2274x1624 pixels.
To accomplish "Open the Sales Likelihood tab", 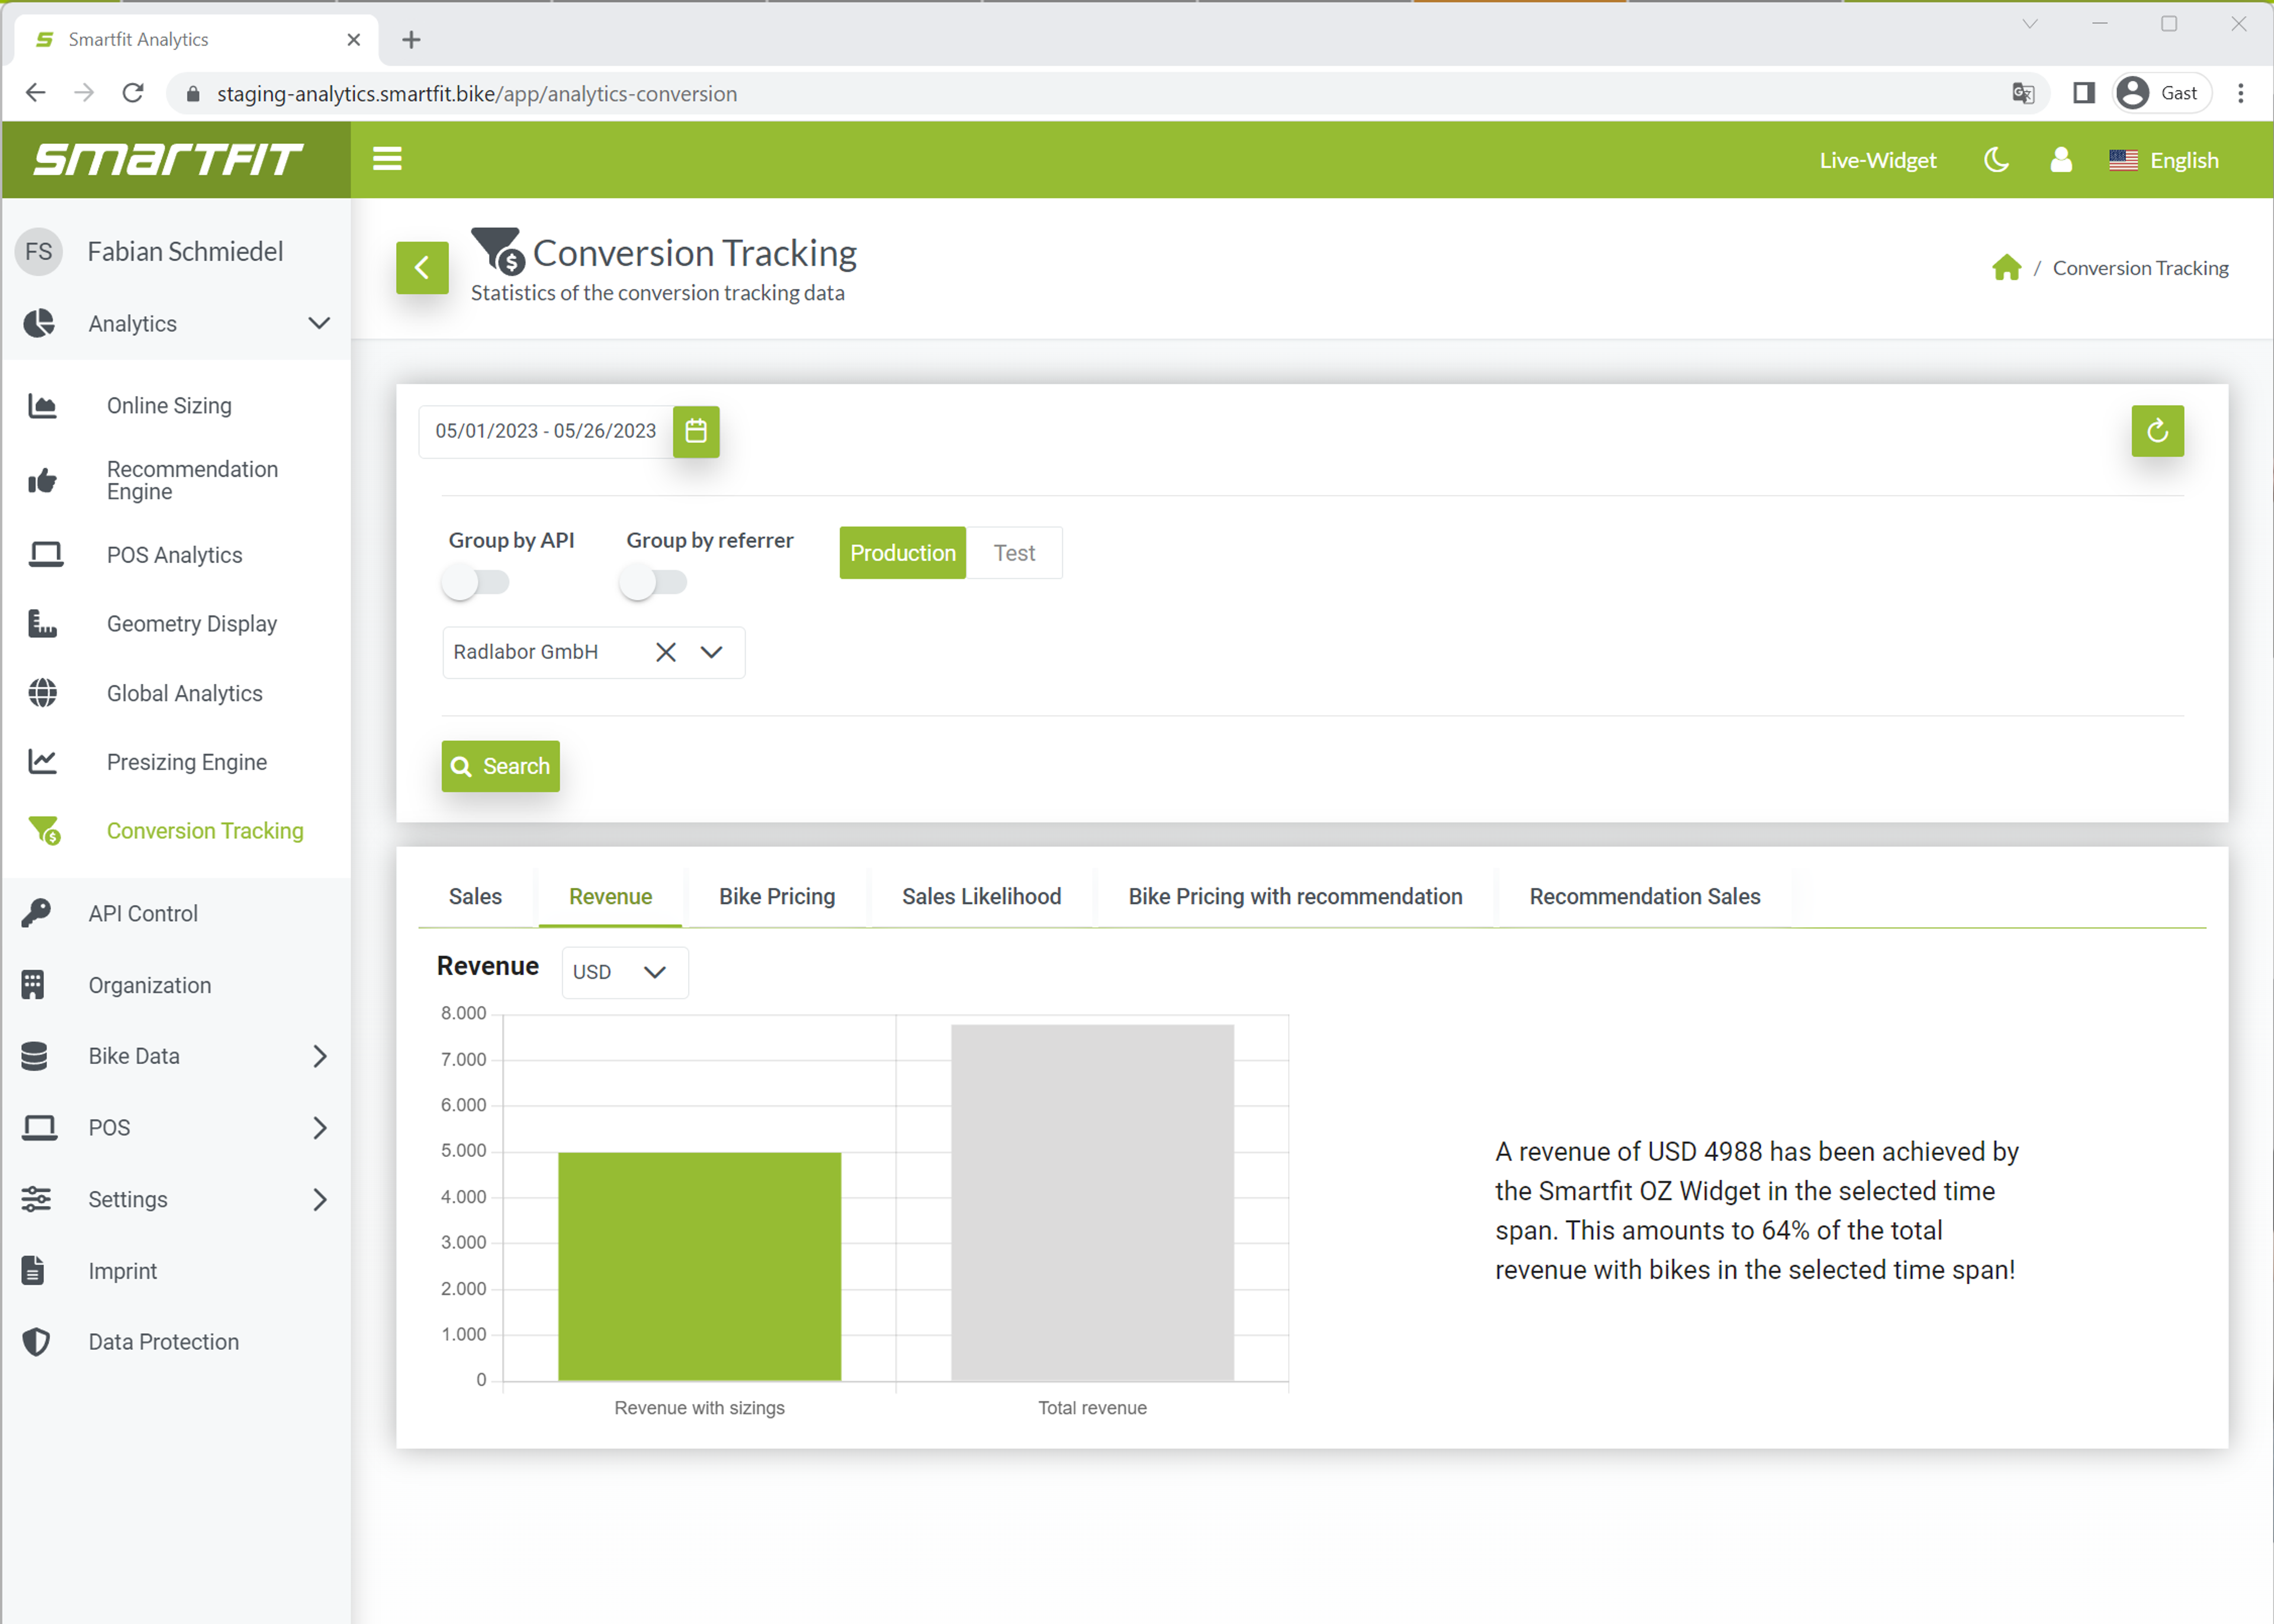I will [981, 896].
